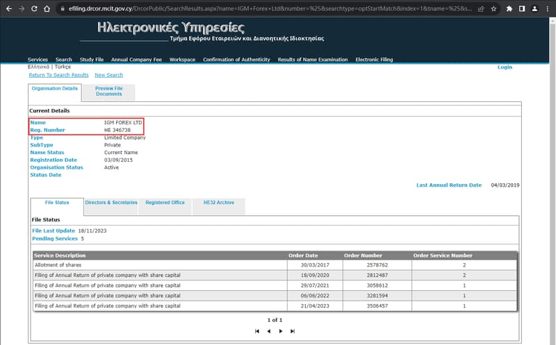Open the Electronic Filing menu item

374,60
